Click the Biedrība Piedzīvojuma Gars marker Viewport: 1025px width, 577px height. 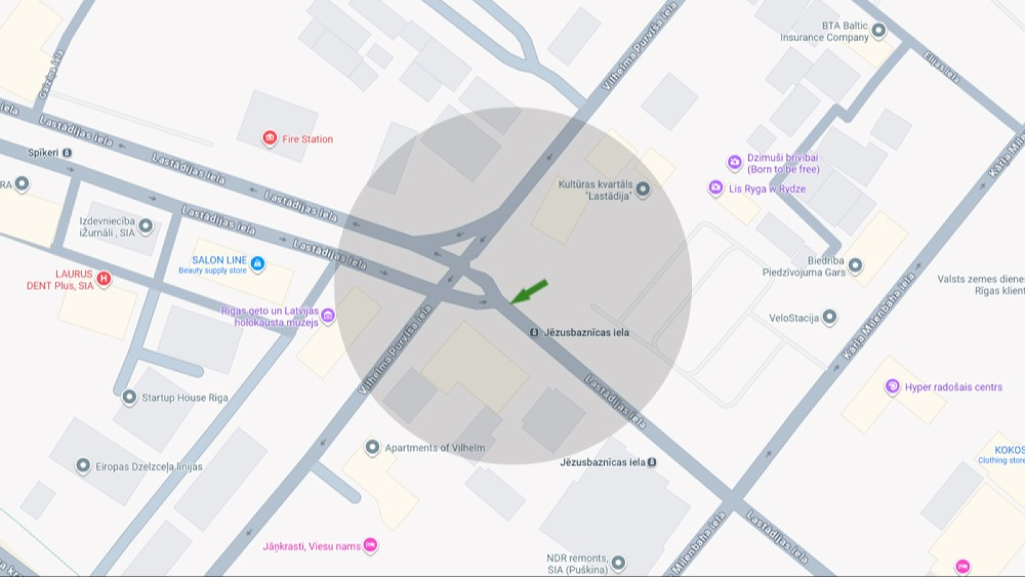(855, 265)
